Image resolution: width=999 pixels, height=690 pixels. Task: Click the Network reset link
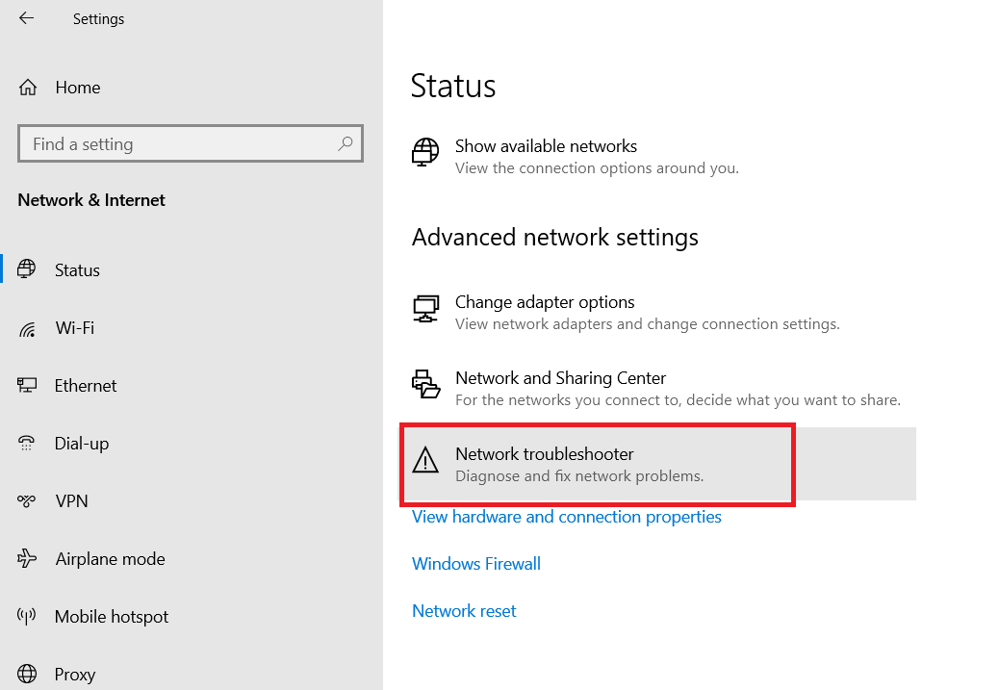(x=464, y=610)
